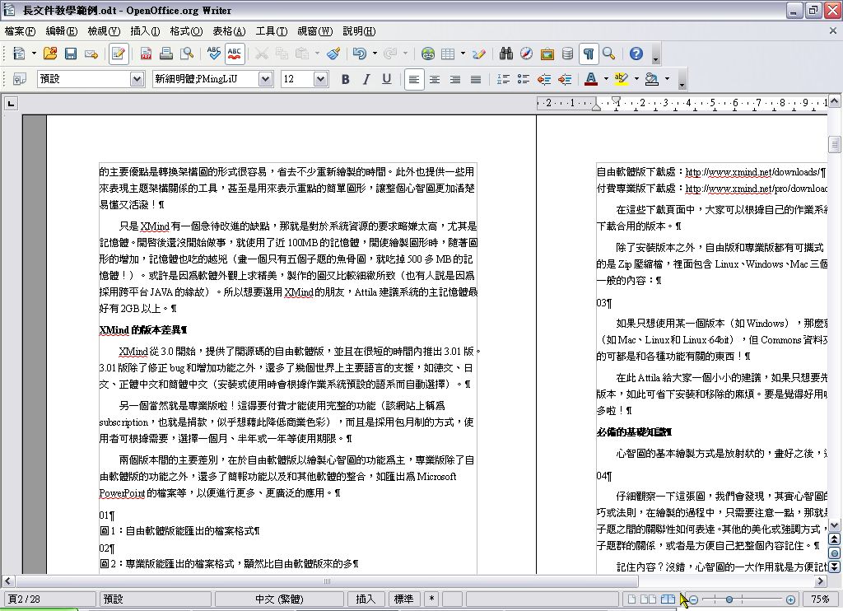Open OpenOffice.org Help question icon

(x=636, y=54)
